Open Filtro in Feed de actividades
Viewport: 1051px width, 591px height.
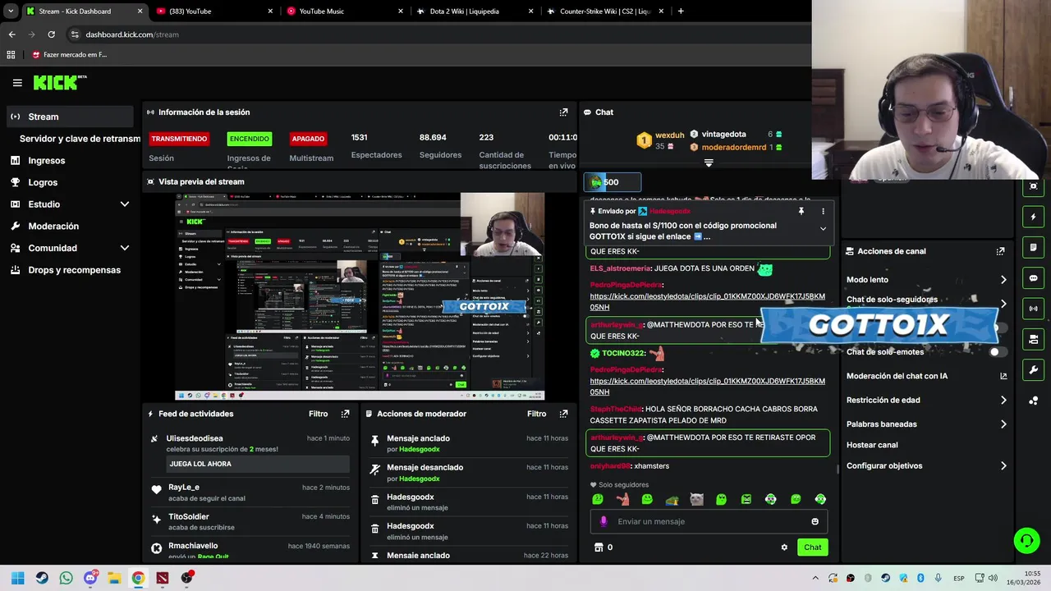(318, 414)
